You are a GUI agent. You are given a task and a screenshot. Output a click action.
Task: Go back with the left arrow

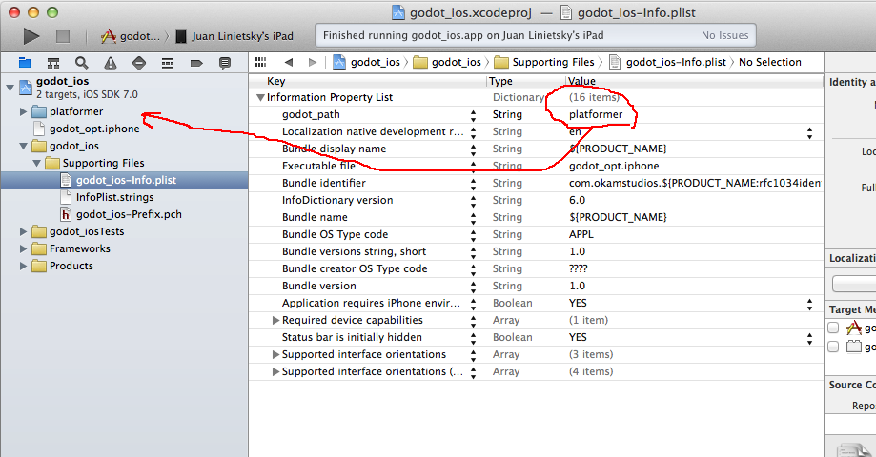(x=289, y=62)
